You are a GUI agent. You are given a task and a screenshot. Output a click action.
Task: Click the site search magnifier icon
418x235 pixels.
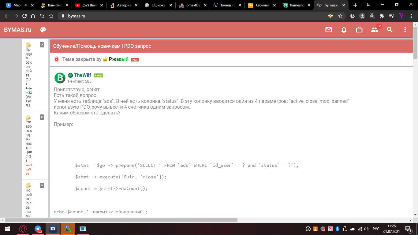click(x=390, y=30)
